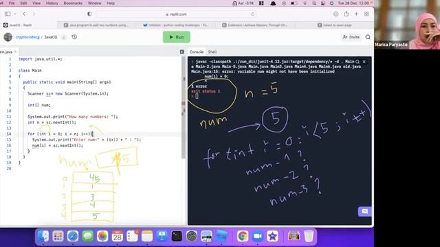The image size is (440, 247).
Task: Clear the console with the X icon
Action: 364,62
